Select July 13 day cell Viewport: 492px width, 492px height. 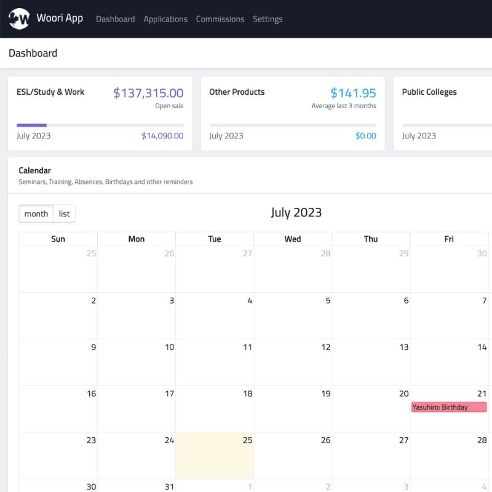(x=371, y=362)
